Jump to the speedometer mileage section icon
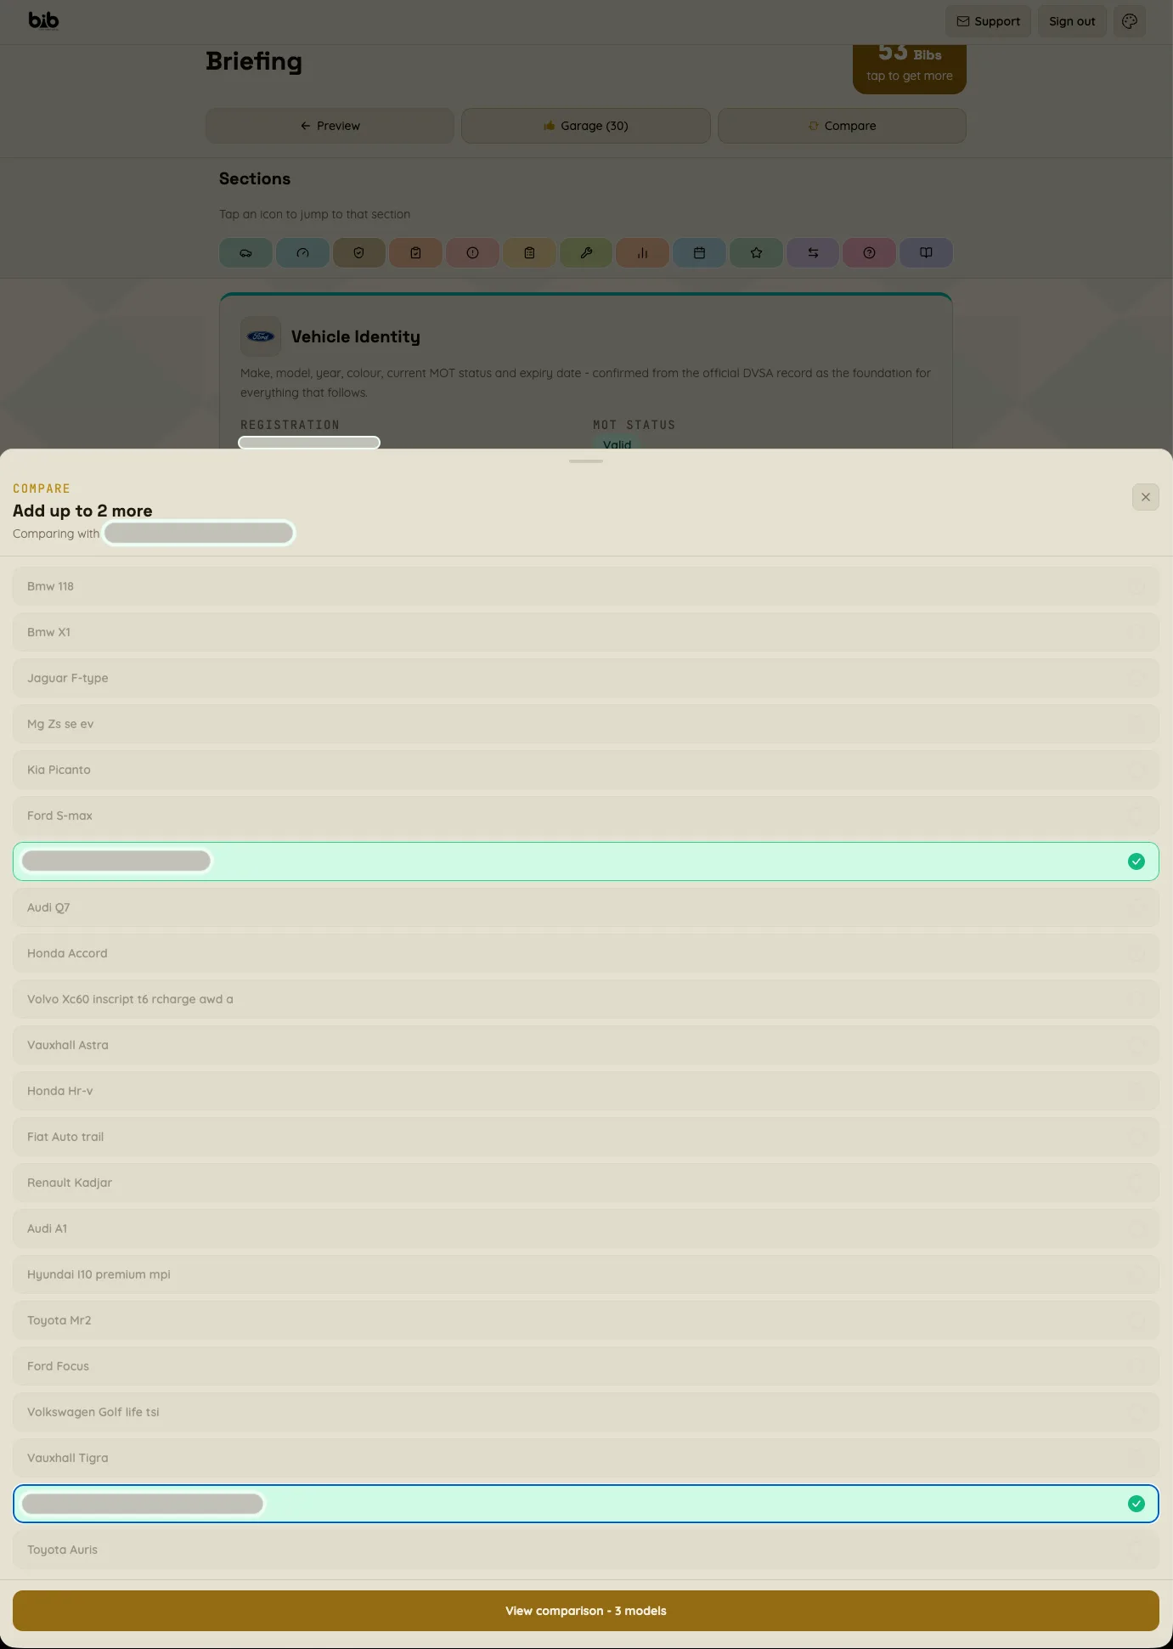Image resolution: width=1173 pixels, height=1649 pixels. 302,253
